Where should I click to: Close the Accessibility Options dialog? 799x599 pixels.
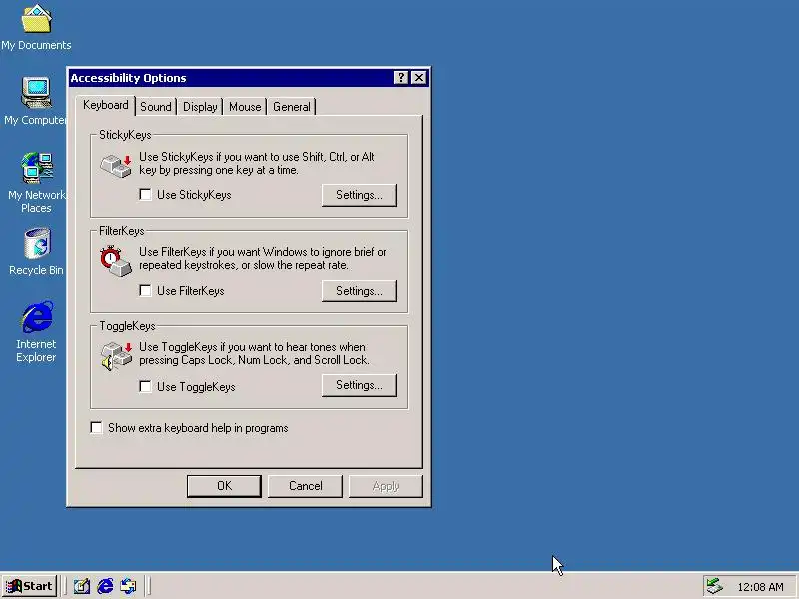[418, 78]
